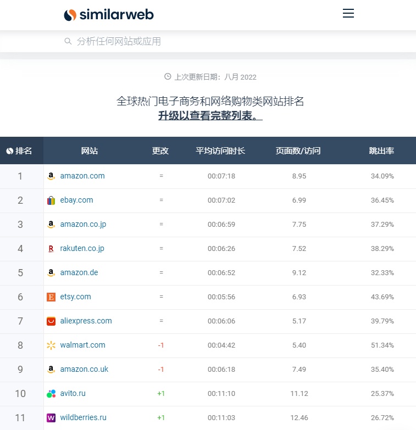Open the hamburger menu
The width and height of the screenshot is (416, 430).
click(x=348, y=13)
